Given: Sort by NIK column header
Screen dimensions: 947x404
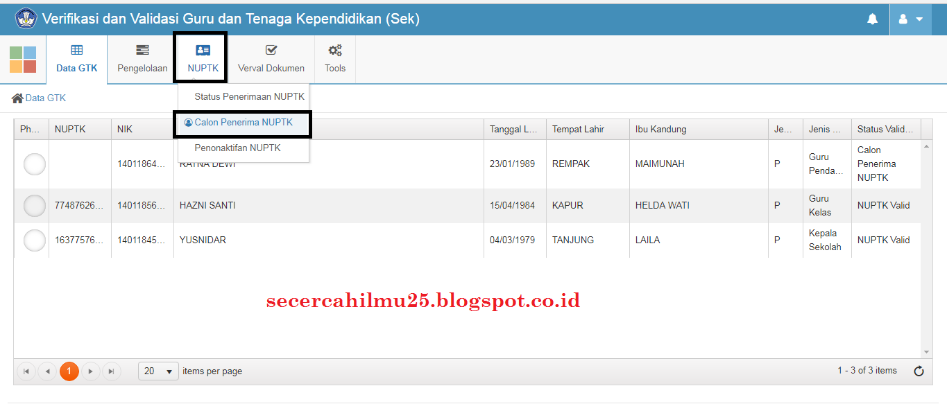Looking at the screenshot, I should pos(142,130).
